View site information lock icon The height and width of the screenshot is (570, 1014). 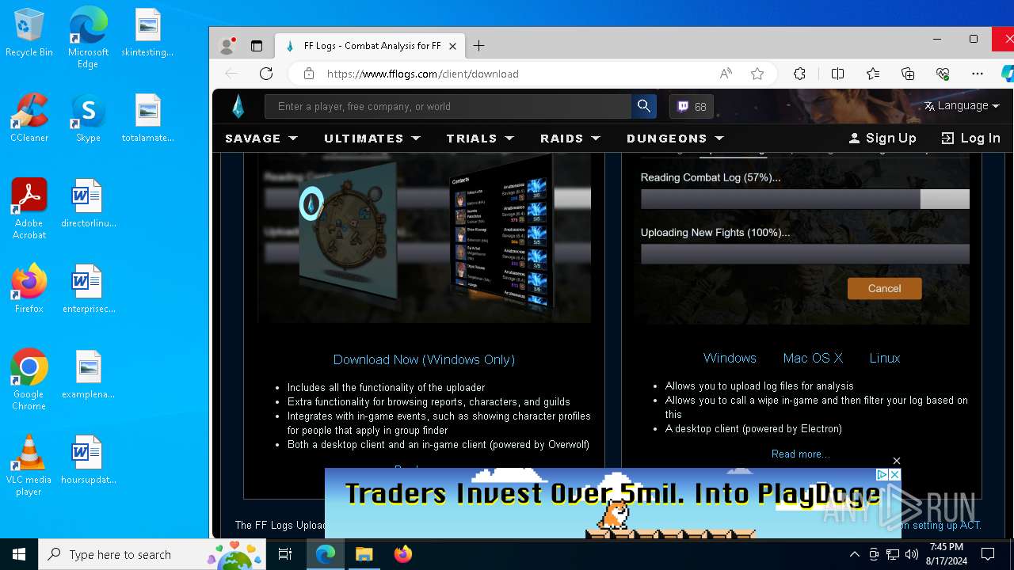pos(309,74)
